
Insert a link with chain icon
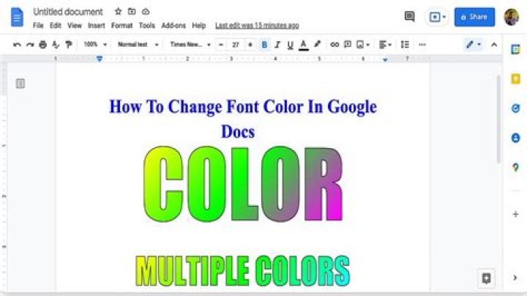point(334,45)
